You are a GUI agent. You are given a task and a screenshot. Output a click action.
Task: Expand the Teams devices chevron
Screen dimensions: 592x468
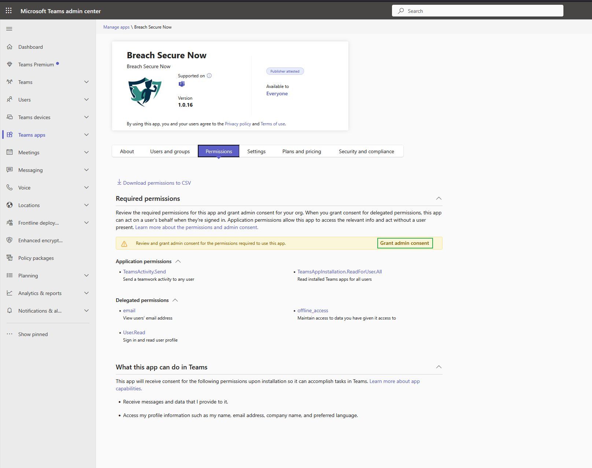pos(86,117)
